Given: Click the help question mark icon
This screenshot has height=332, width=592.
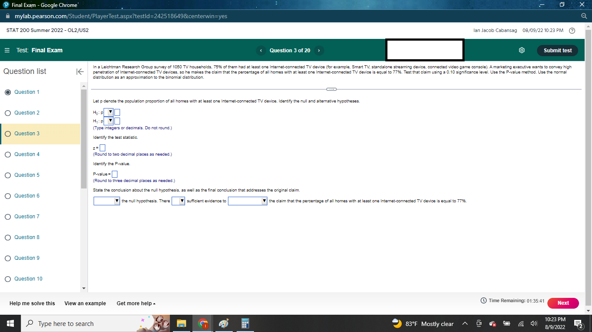Looking at the screenshot, I should tap(572, 30).
